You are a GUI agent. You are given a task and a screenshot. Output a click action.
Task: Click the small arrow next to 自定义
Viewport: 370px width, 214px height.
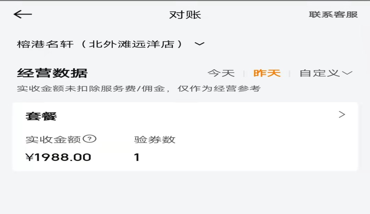coord(347,73)
